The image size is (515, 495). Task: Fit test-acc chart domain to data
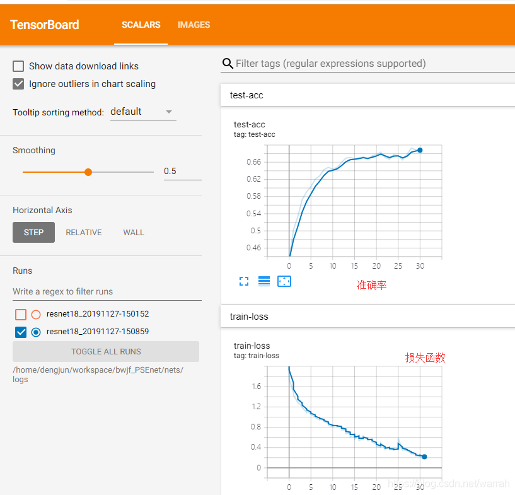[284, 281]
